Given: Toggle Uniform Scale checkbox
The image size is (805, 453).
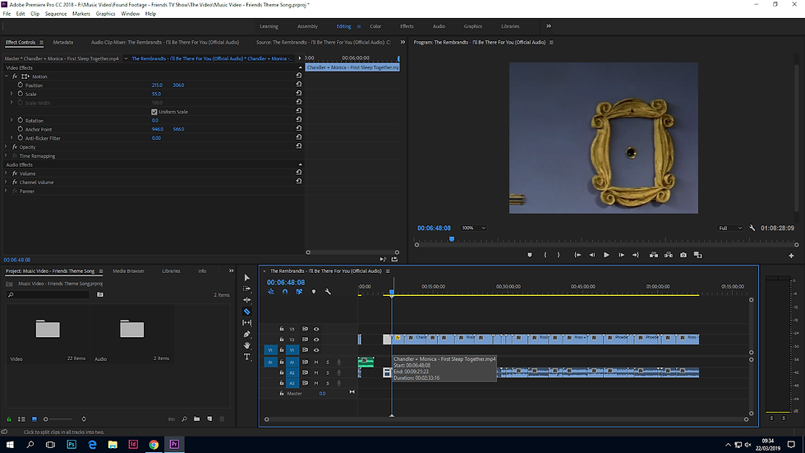Looking at the screenshot, I should pyautogui.click(x=154, y=112).
